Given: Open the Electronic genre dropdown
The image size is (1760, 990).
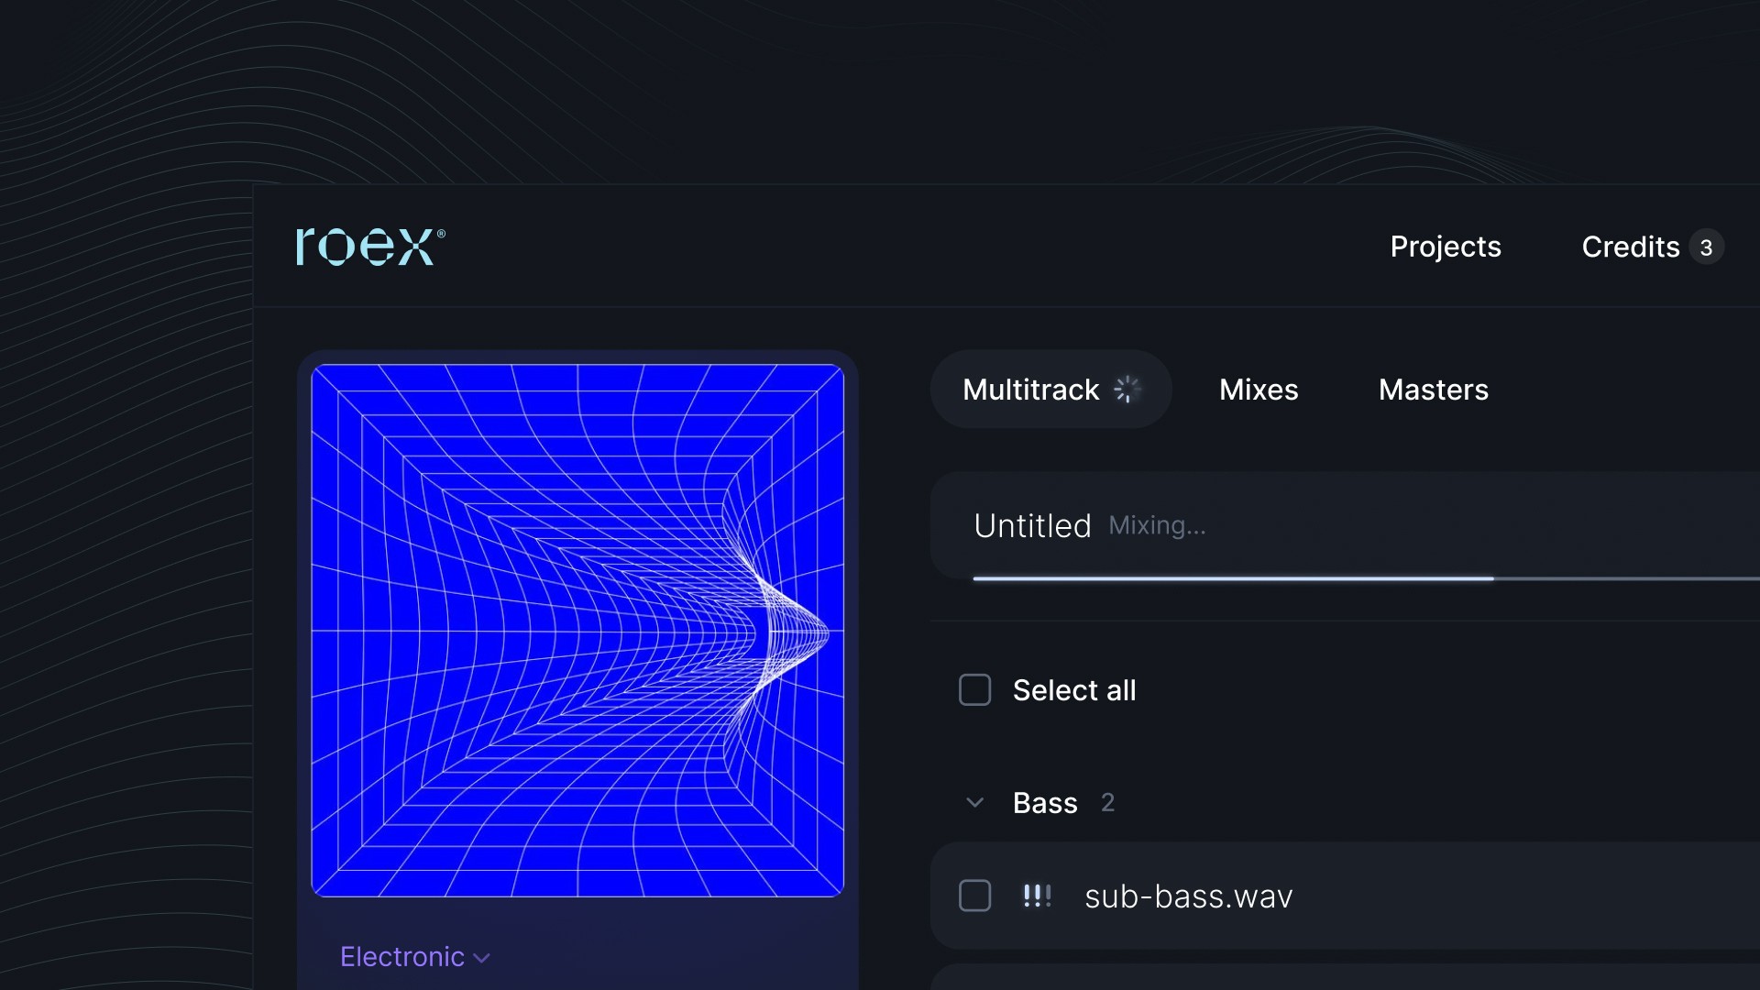Looking at the screenshot, I should click(402, 957).
